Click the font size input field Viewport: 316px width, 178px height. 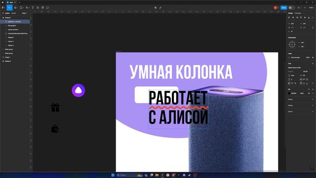tap(305, 71)
